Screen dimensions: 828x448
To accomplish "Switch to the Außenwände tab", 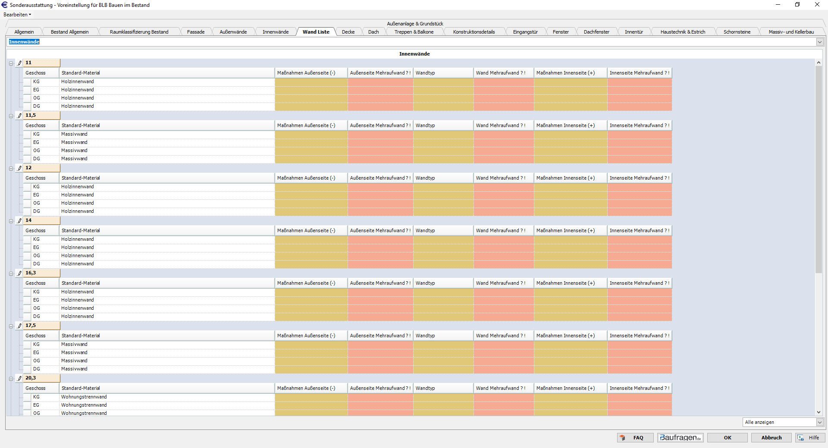I will (233, 32).
